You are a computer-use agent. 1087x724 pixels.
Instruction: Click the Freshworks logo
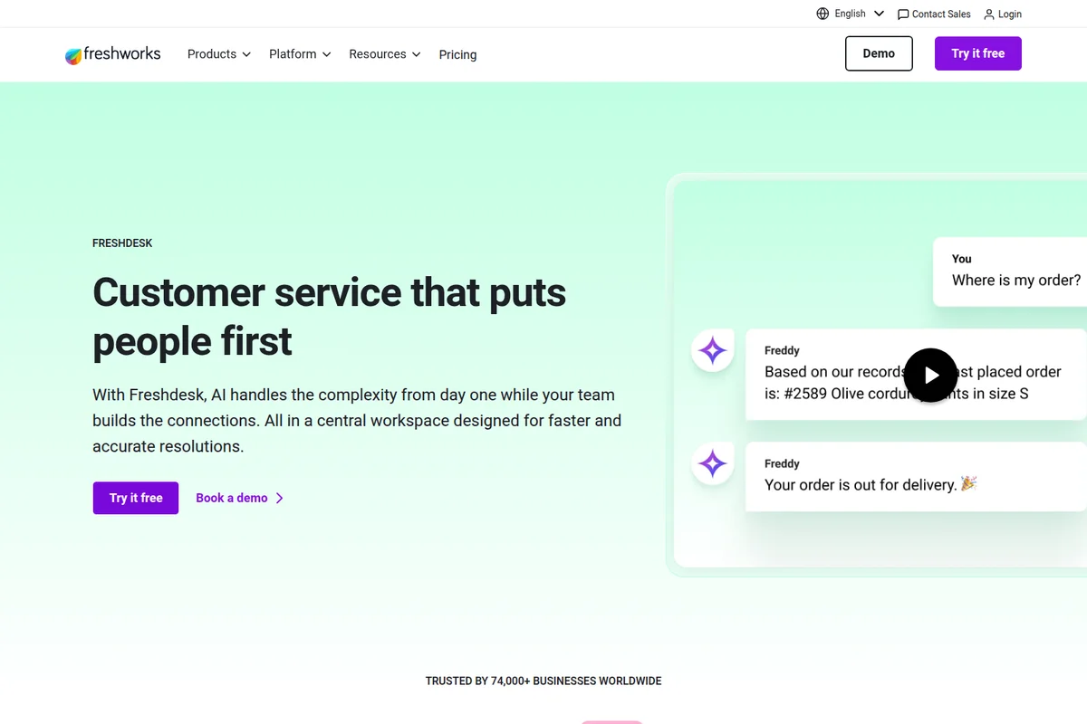[x=112, y=54]
